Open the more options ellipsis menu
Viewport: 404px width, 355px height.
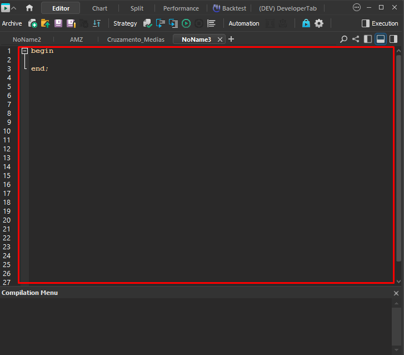[x=357, y=8]
